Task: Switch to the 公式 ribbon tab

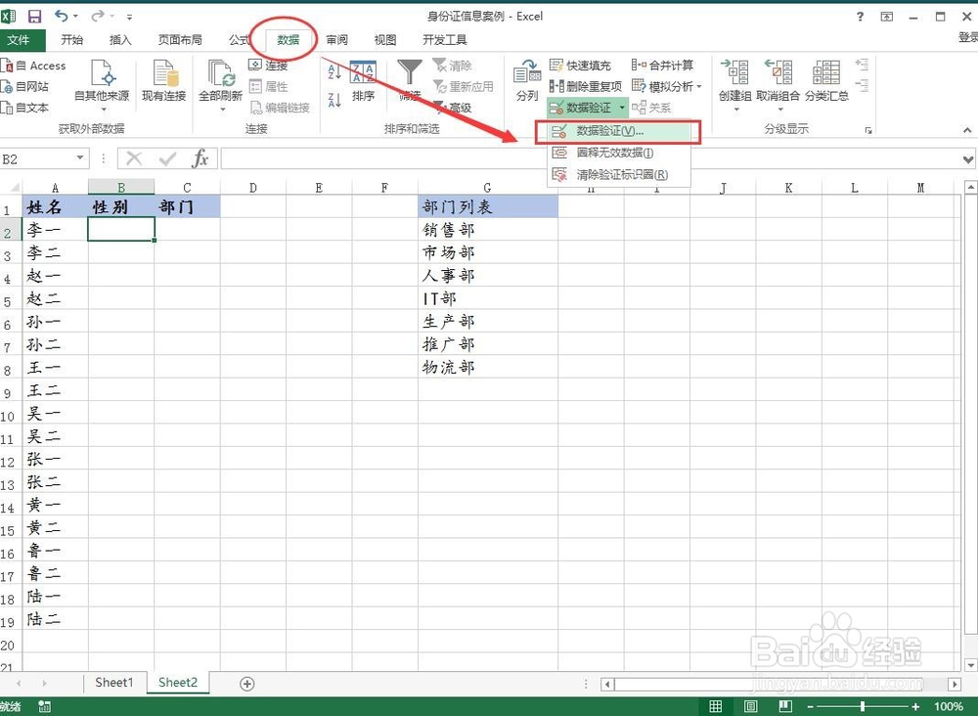Action: (x=238, y=39)
